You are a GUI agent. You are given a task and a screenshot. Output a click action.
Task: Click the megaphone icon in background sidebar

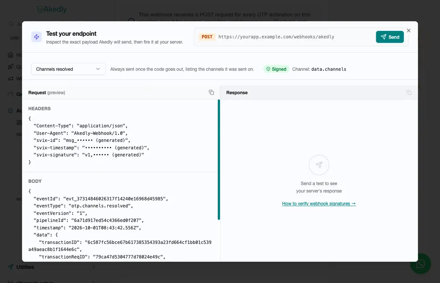pyautogui.click(x=10, y=79)
